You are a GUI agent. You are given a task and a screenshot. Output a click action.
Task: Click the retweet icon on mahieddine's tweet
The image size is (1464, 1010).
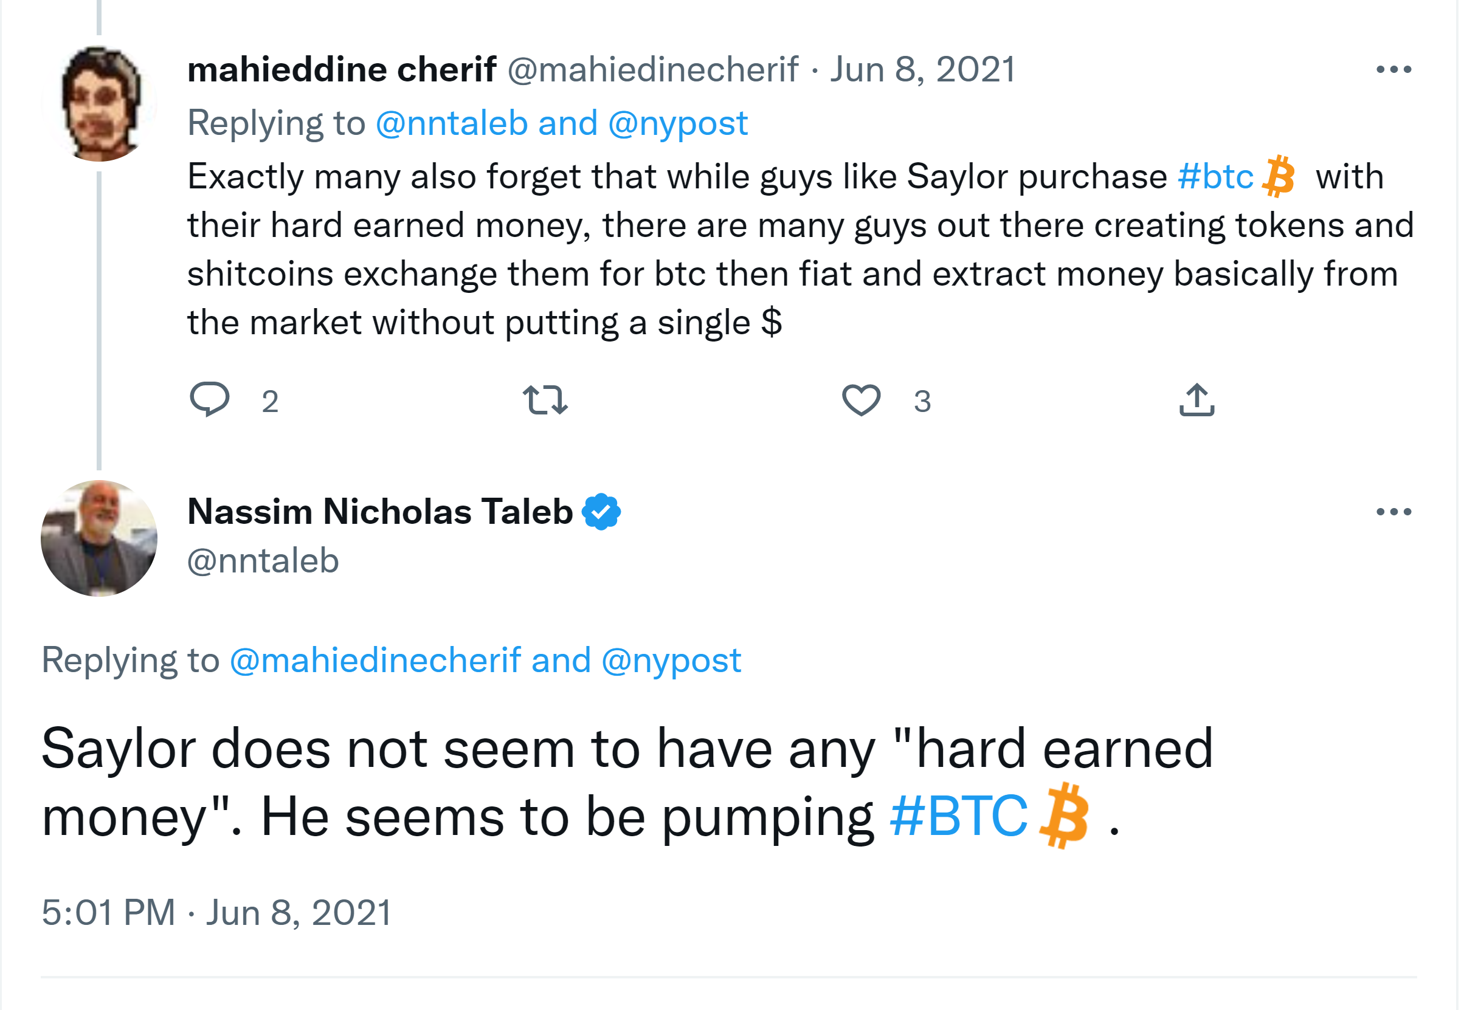point(545,400)
